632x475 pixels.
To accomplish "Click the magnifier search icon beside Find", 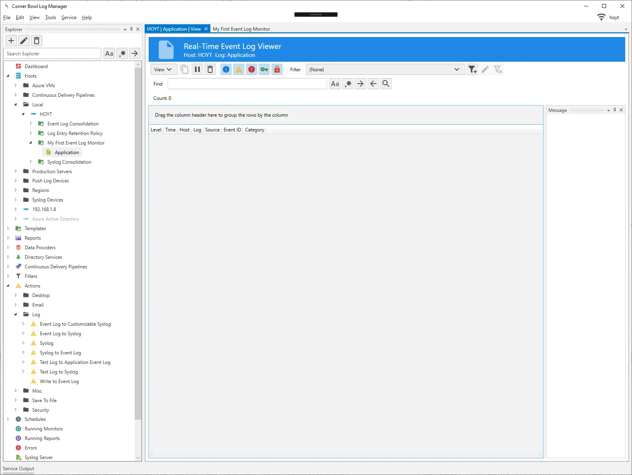I will coord(386,84).
